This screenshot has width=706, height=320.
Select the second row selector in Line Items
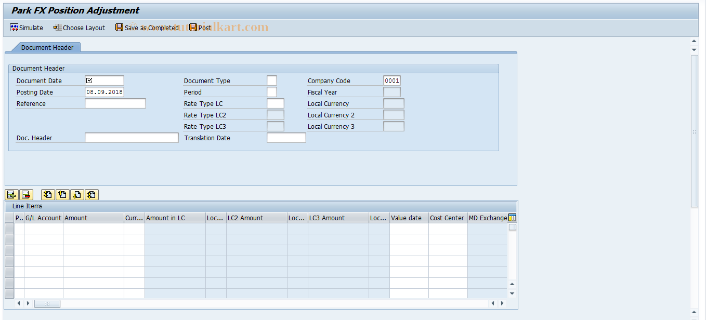pos(9,239)
